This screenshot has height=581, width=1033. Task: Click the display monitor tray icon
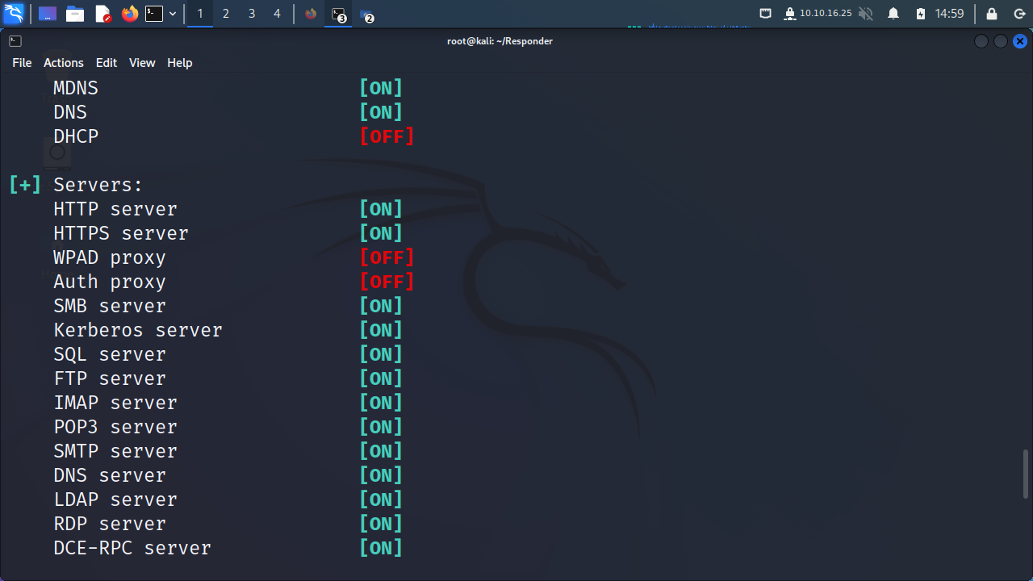[x=766, y=14]
